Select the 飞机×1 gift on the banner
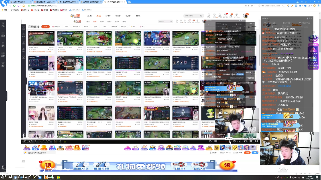 click(179, 166)
